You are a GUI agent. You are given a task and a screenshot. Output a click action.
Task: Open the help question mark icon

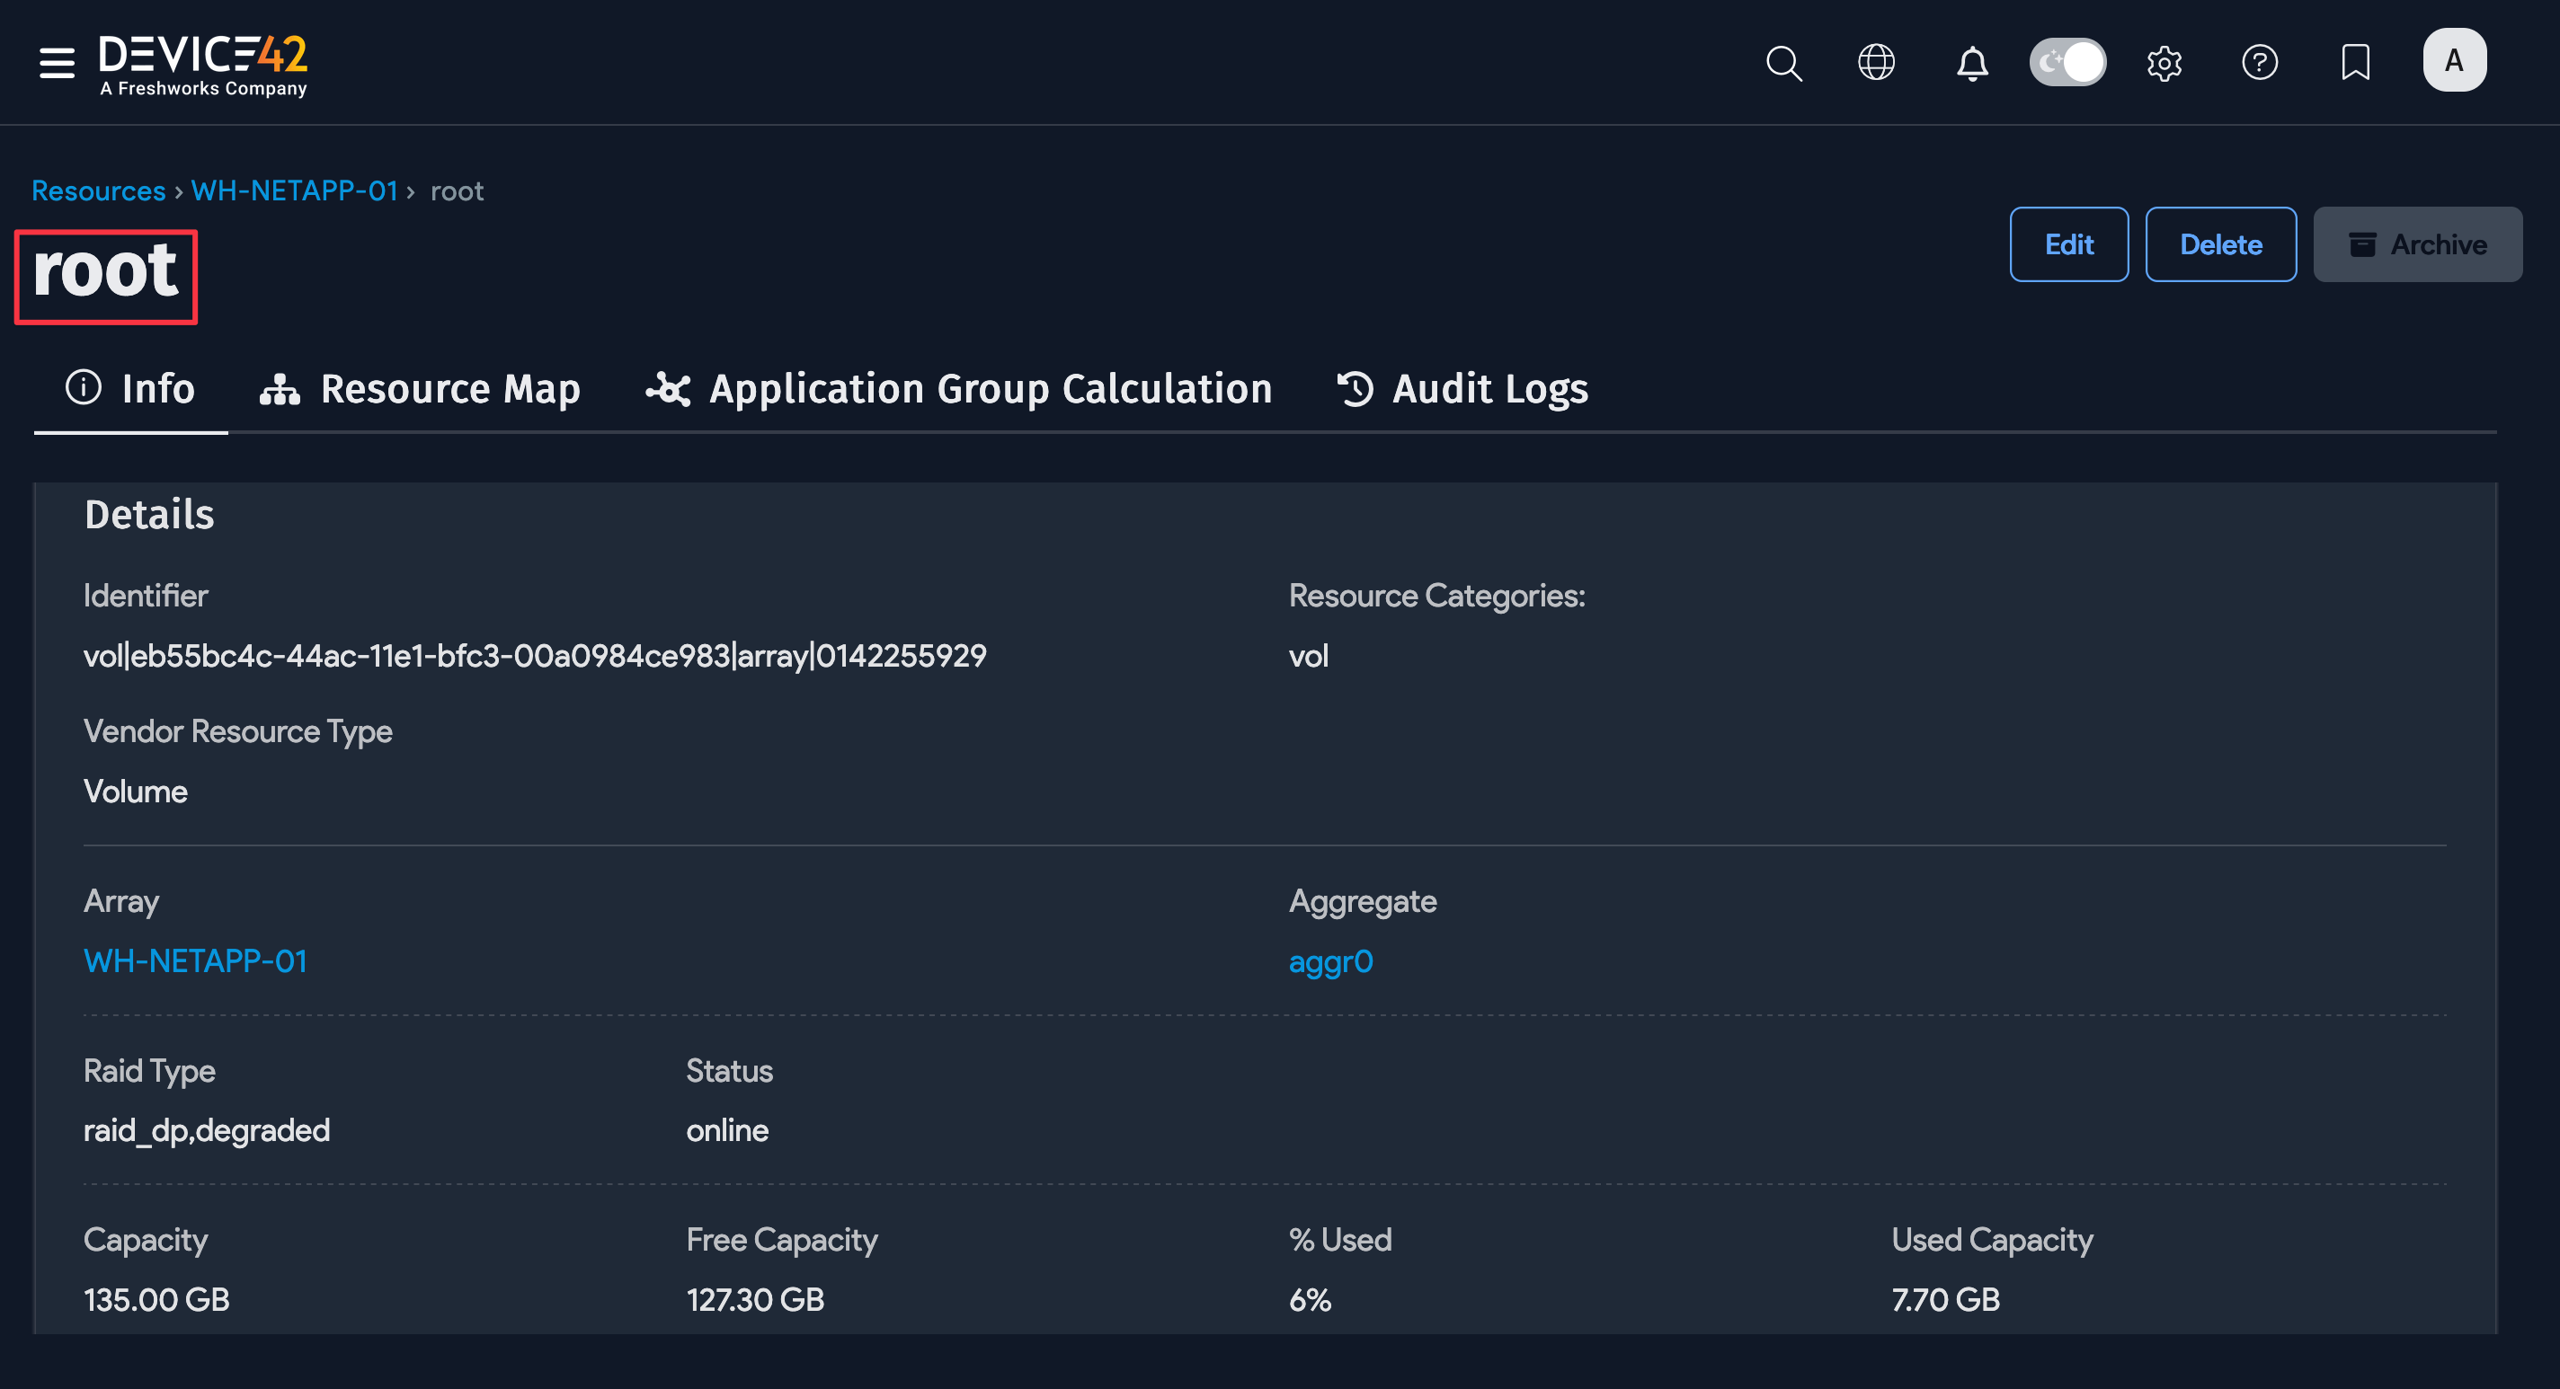[2260, 63]
